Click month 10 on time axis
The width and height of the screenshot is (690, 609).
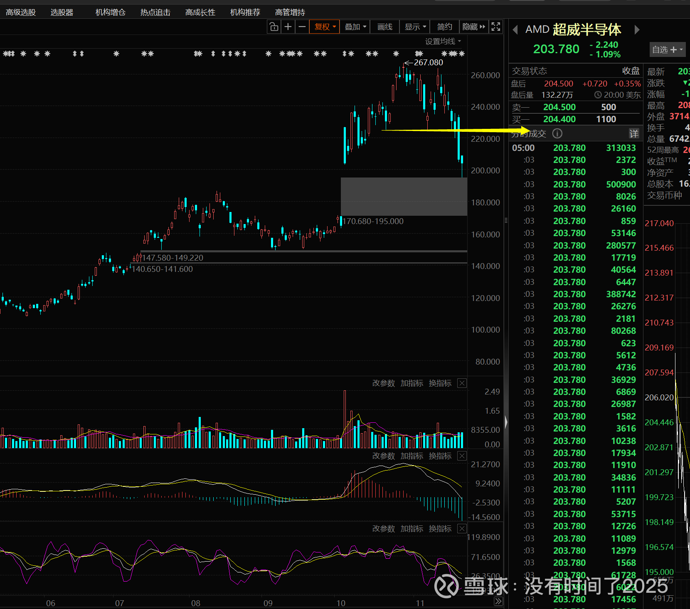[341, 603]
